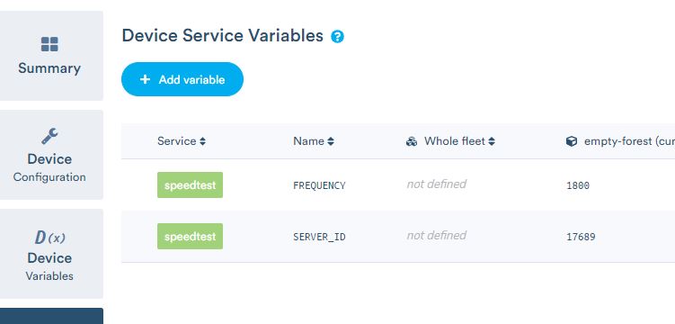Click speedtest badge in SERVER_ID row

pyautogui.click(x=190, y=236)
